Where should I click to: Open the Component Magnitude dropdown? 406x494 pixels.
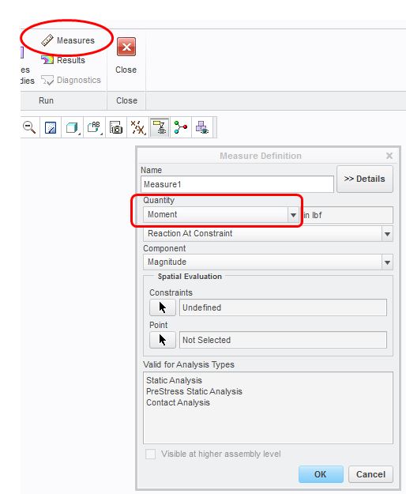click(x=268, y=262)
